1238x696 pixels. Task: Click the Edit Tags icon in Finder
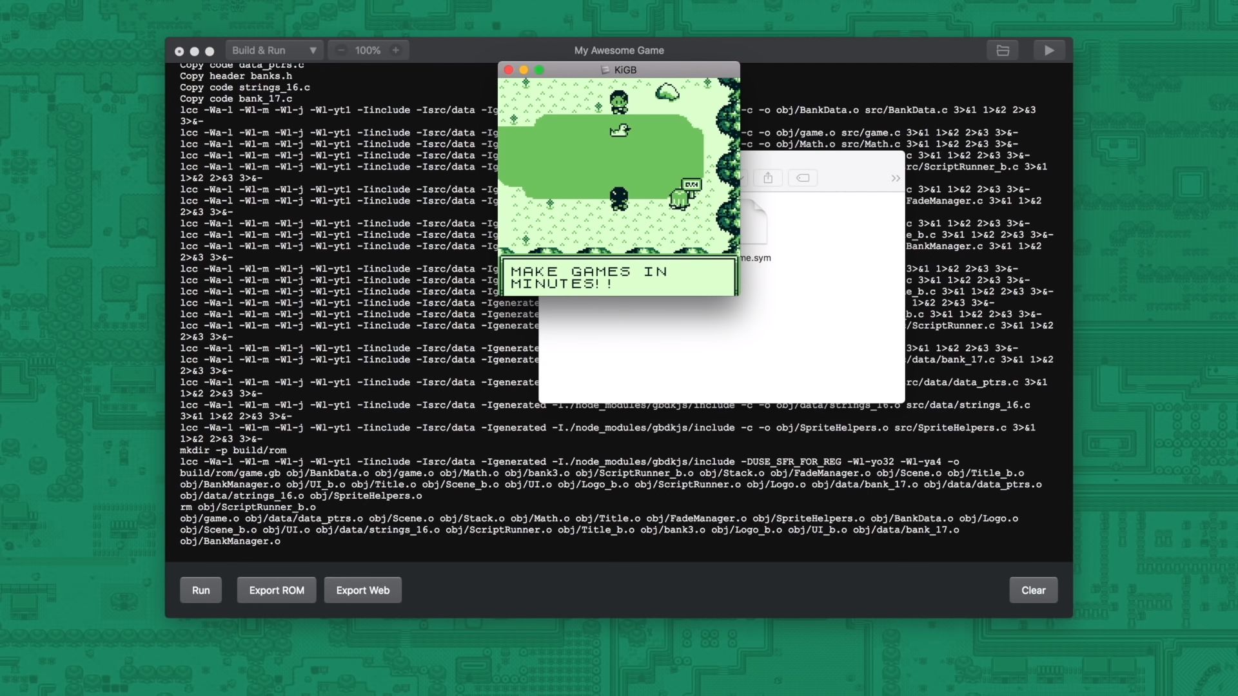[803, 178]
